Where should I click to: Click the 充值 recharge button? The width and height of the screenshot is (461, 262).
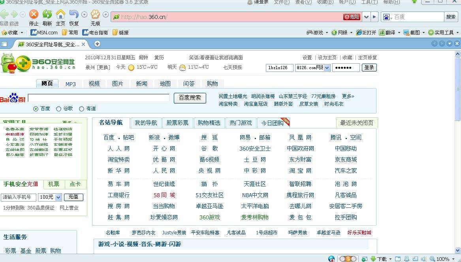[x=73, y=197]
